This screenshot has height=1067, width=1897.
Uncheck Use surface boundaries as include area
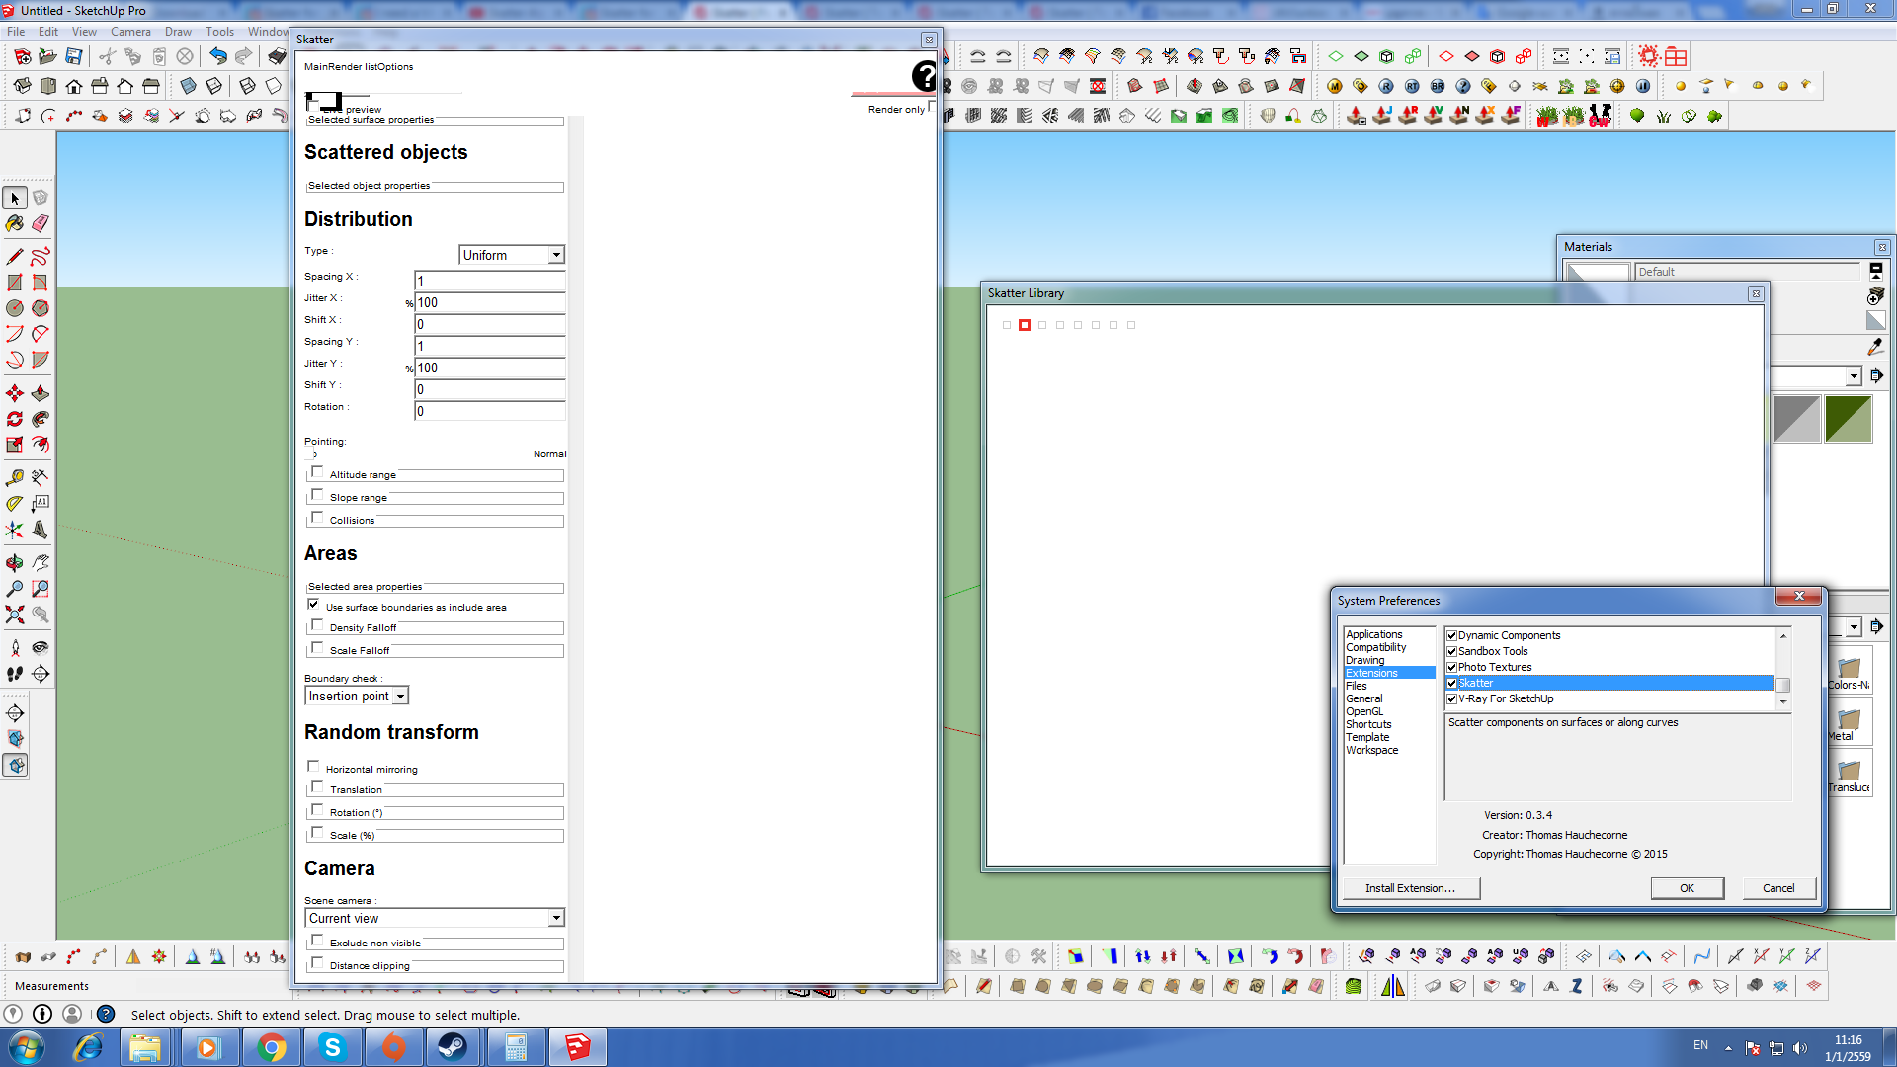tap(313, 605)
